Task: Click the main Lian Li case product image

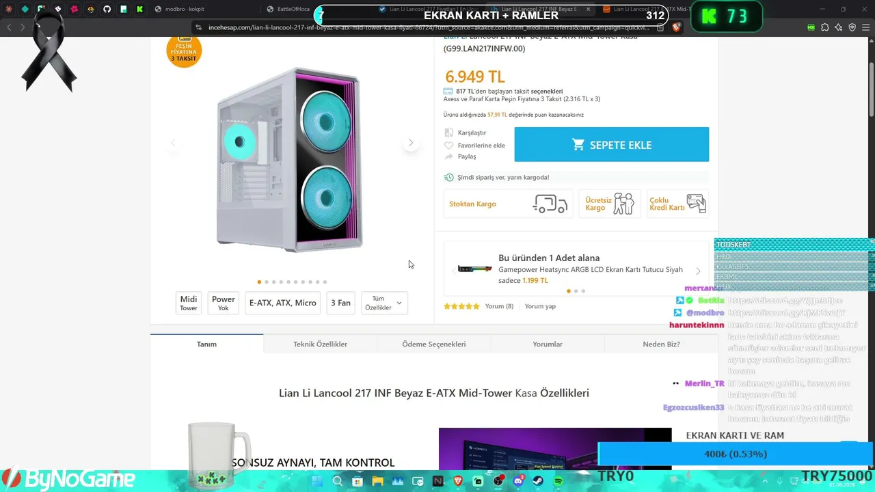Action: [290, 159]
